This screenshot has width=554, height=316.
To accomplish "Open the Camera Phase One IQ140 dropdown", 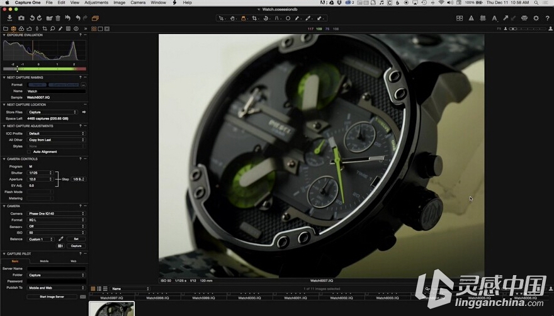I will [x=56, y=213].
